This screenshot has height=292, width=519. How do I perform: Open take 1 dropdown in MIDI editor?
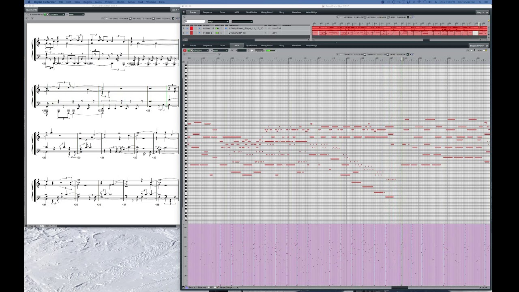(221, 50)
